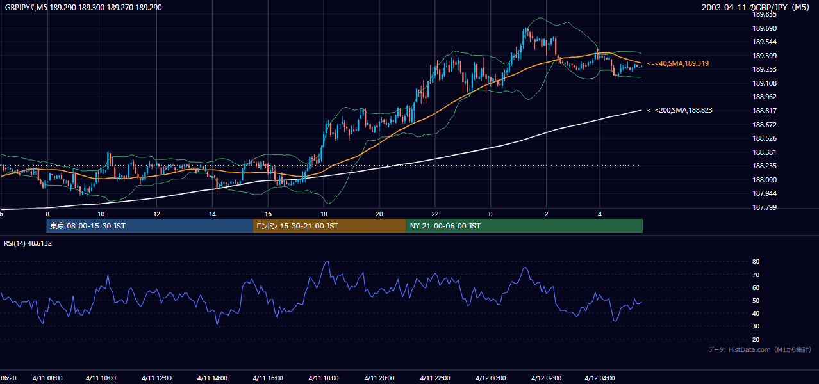Click the NY 21:00-06:00 JST session bar
The height and width of the screenshot is (384, 819).
click(524, 226)
